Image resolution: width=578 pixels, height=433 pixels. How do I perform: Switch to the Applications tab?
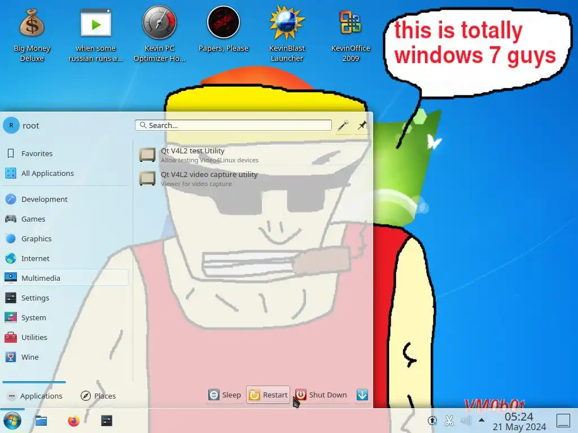point(34,396)
